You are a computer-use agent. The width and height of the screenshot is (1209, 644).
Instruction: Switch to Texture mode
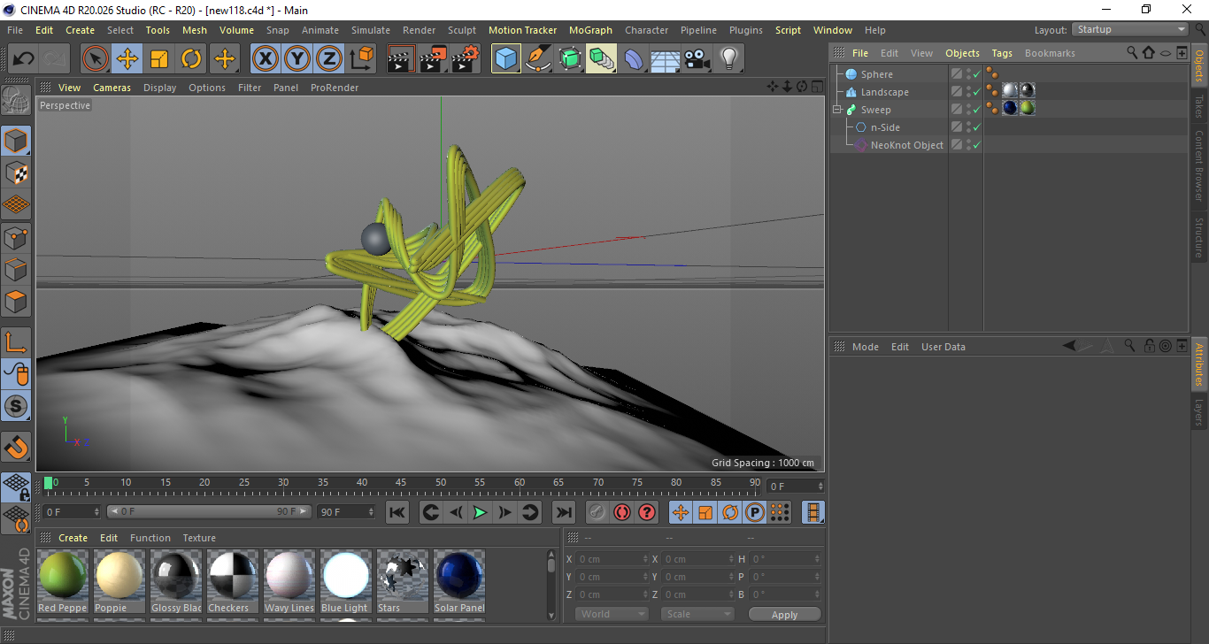16,172
